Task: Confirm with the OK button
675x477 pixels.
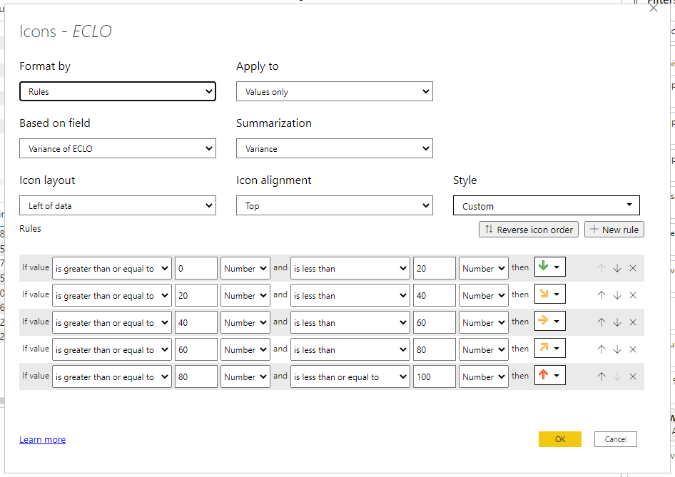Action: pos(560,439)
